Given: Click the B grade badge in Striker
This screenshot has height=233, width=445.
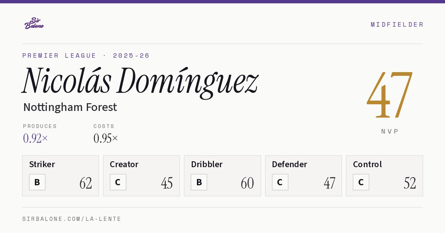Looking at the screenshot, I should (37, 182).
